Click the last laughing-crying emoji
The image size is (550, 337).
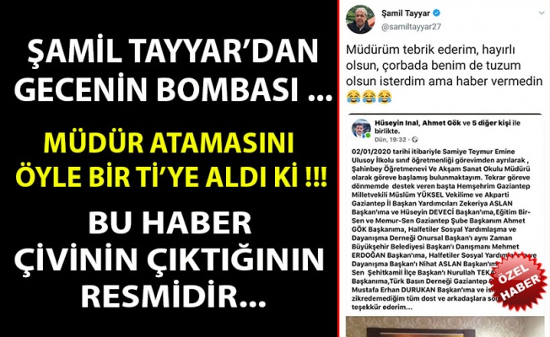click(385, 97)
